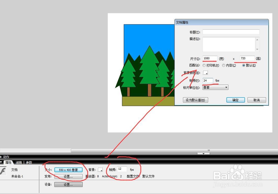Click the 发布 设置 button
278x194 pixels.
[68, 177]
